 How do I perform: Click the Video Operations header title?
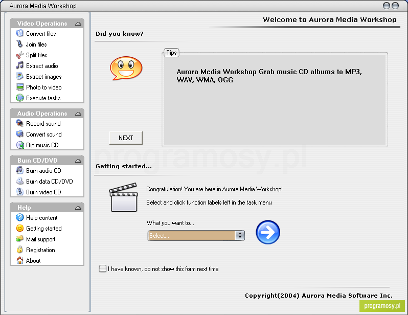pos(42,24)
